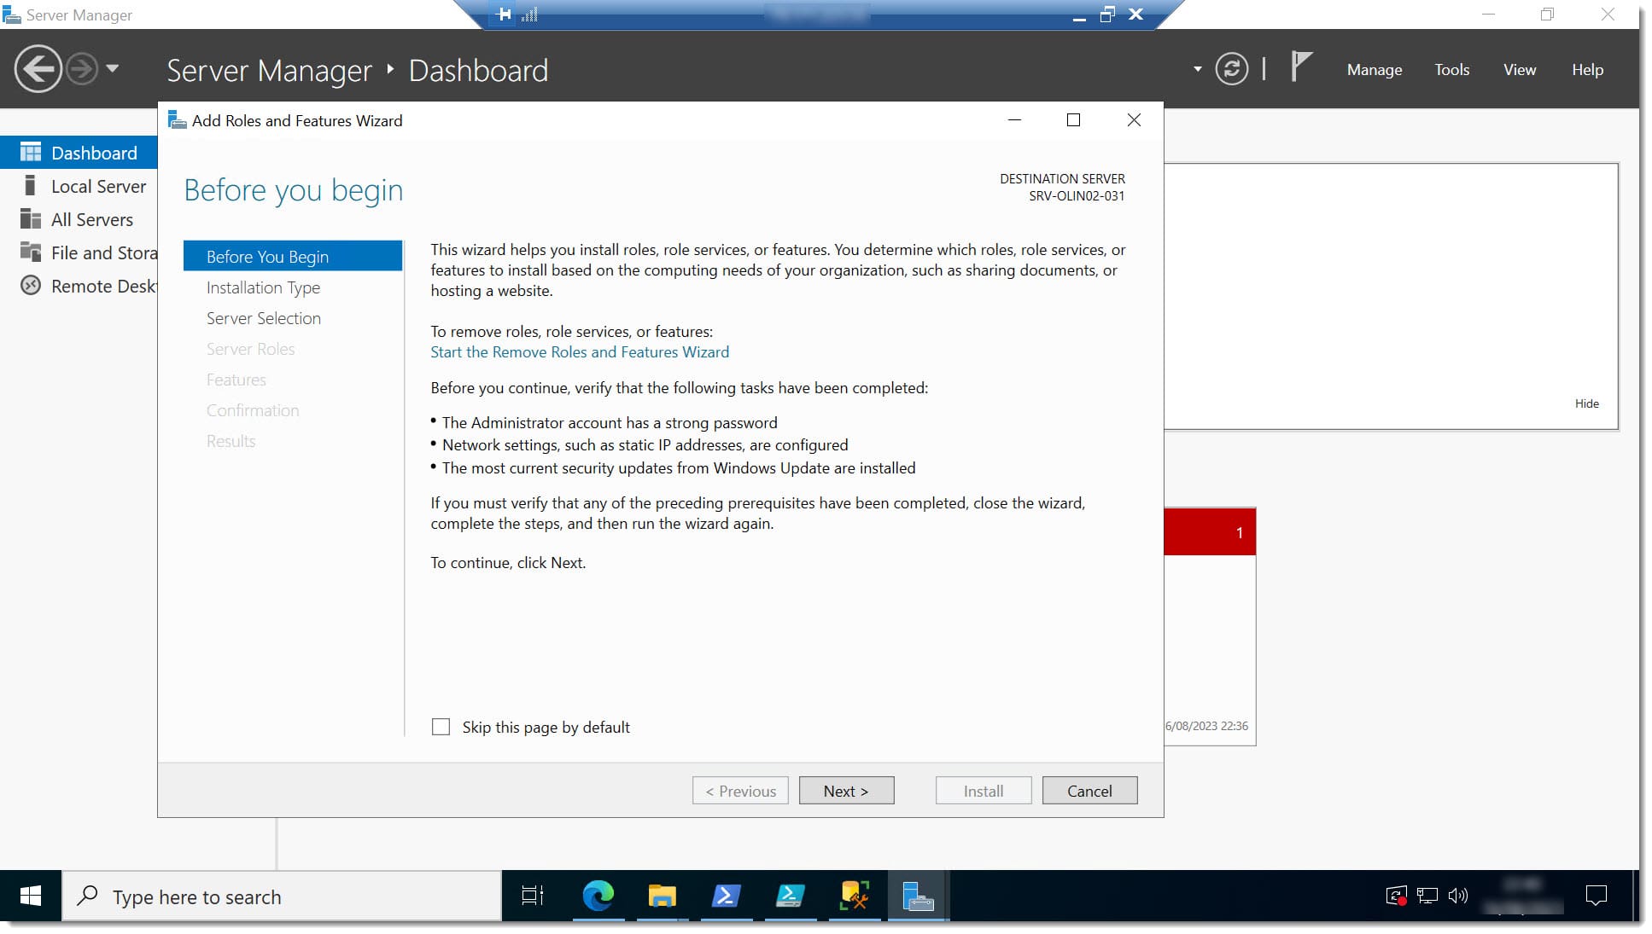Screen dimensions: 1652x934
Task: Open the Remove Roles and Features link
Action: (x=580, y=351)
